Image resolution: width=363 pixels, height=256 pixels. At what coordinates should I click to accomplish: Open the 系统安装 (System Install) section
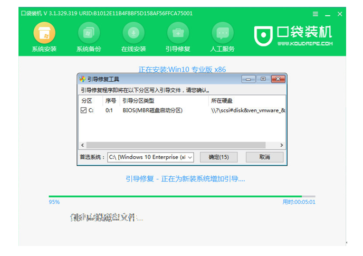[44, 38]
